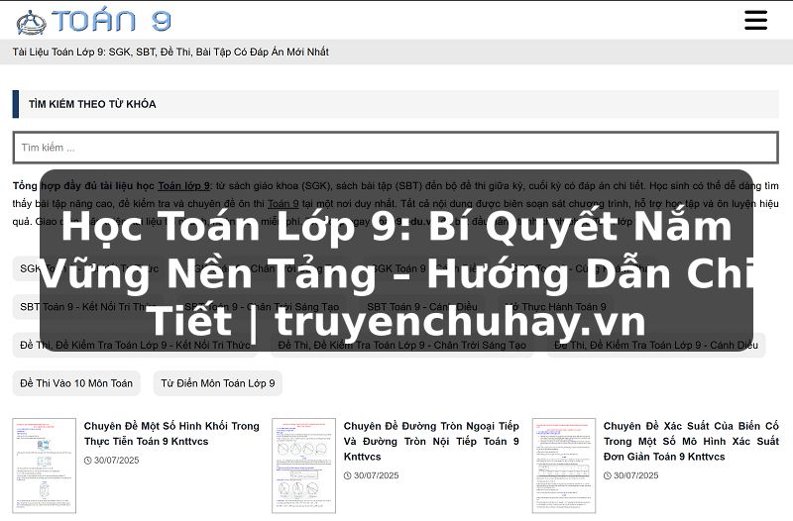Open the underlined Toán lớp 9 link

184,186
